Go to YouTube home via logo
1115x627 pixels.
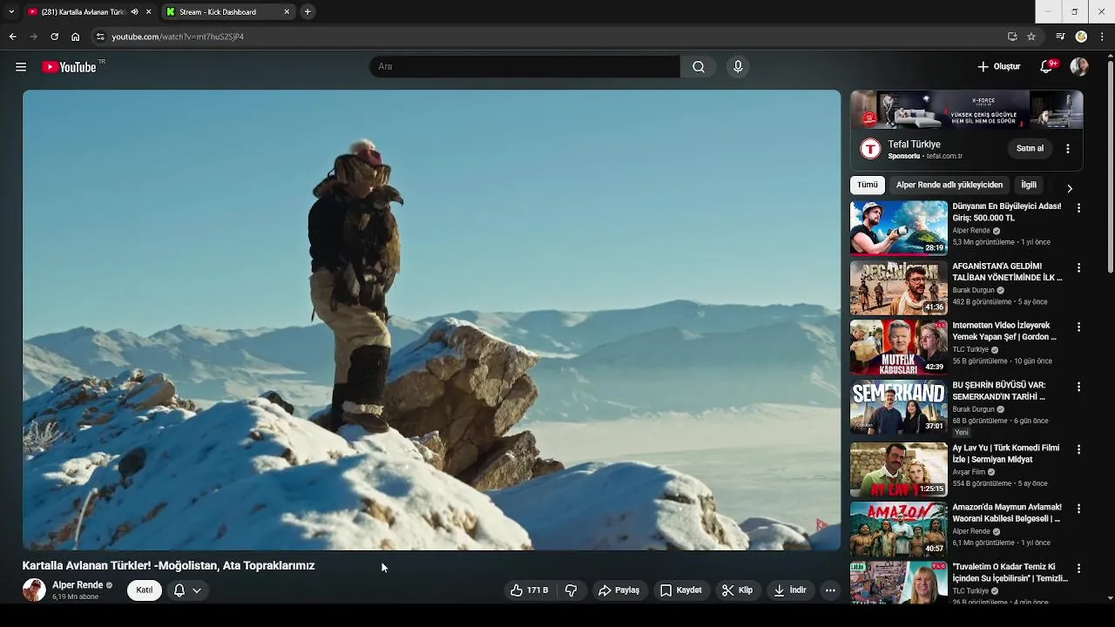69,67
